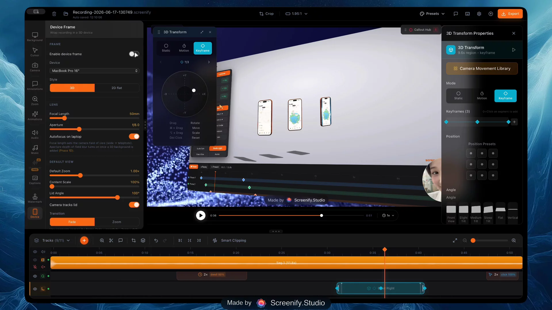Toggle all tracks visibility eye in ruler row
This screenshot has height=310, width=552.
35,252
